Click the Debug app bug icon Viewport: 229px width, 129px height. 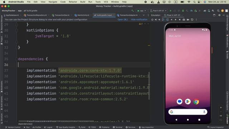pos(183,11)
